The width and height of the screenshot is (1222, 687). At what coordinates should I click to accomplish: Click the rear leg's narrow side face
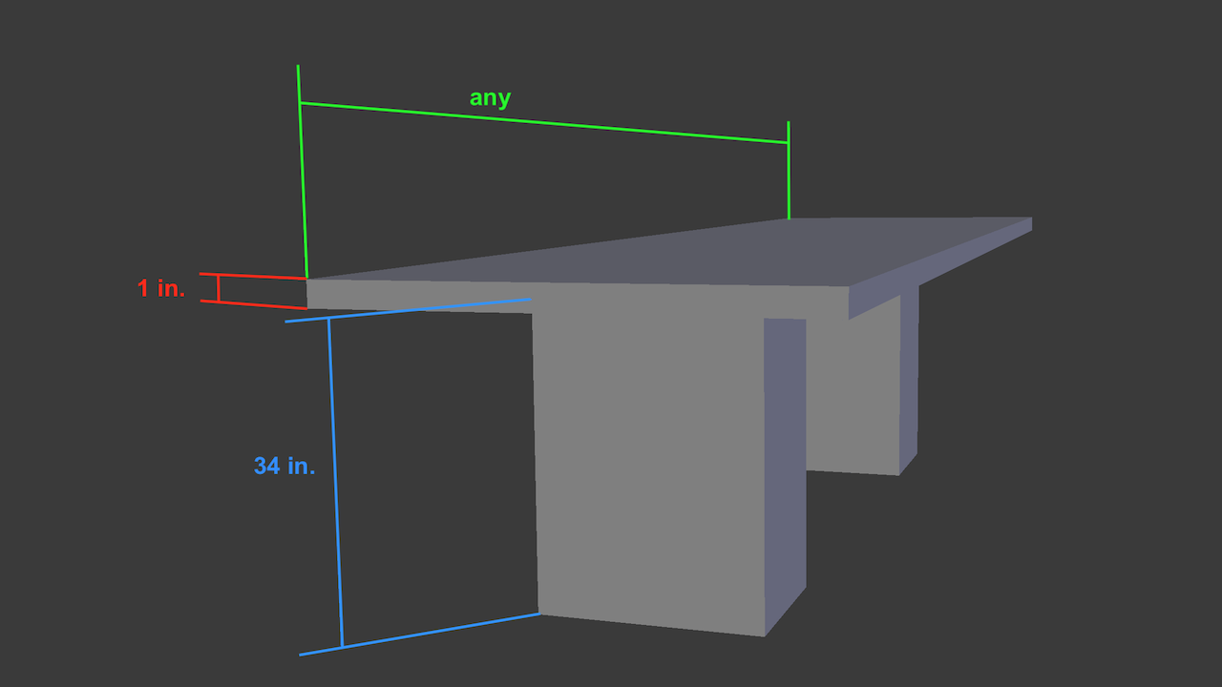(x=908, y=382)
